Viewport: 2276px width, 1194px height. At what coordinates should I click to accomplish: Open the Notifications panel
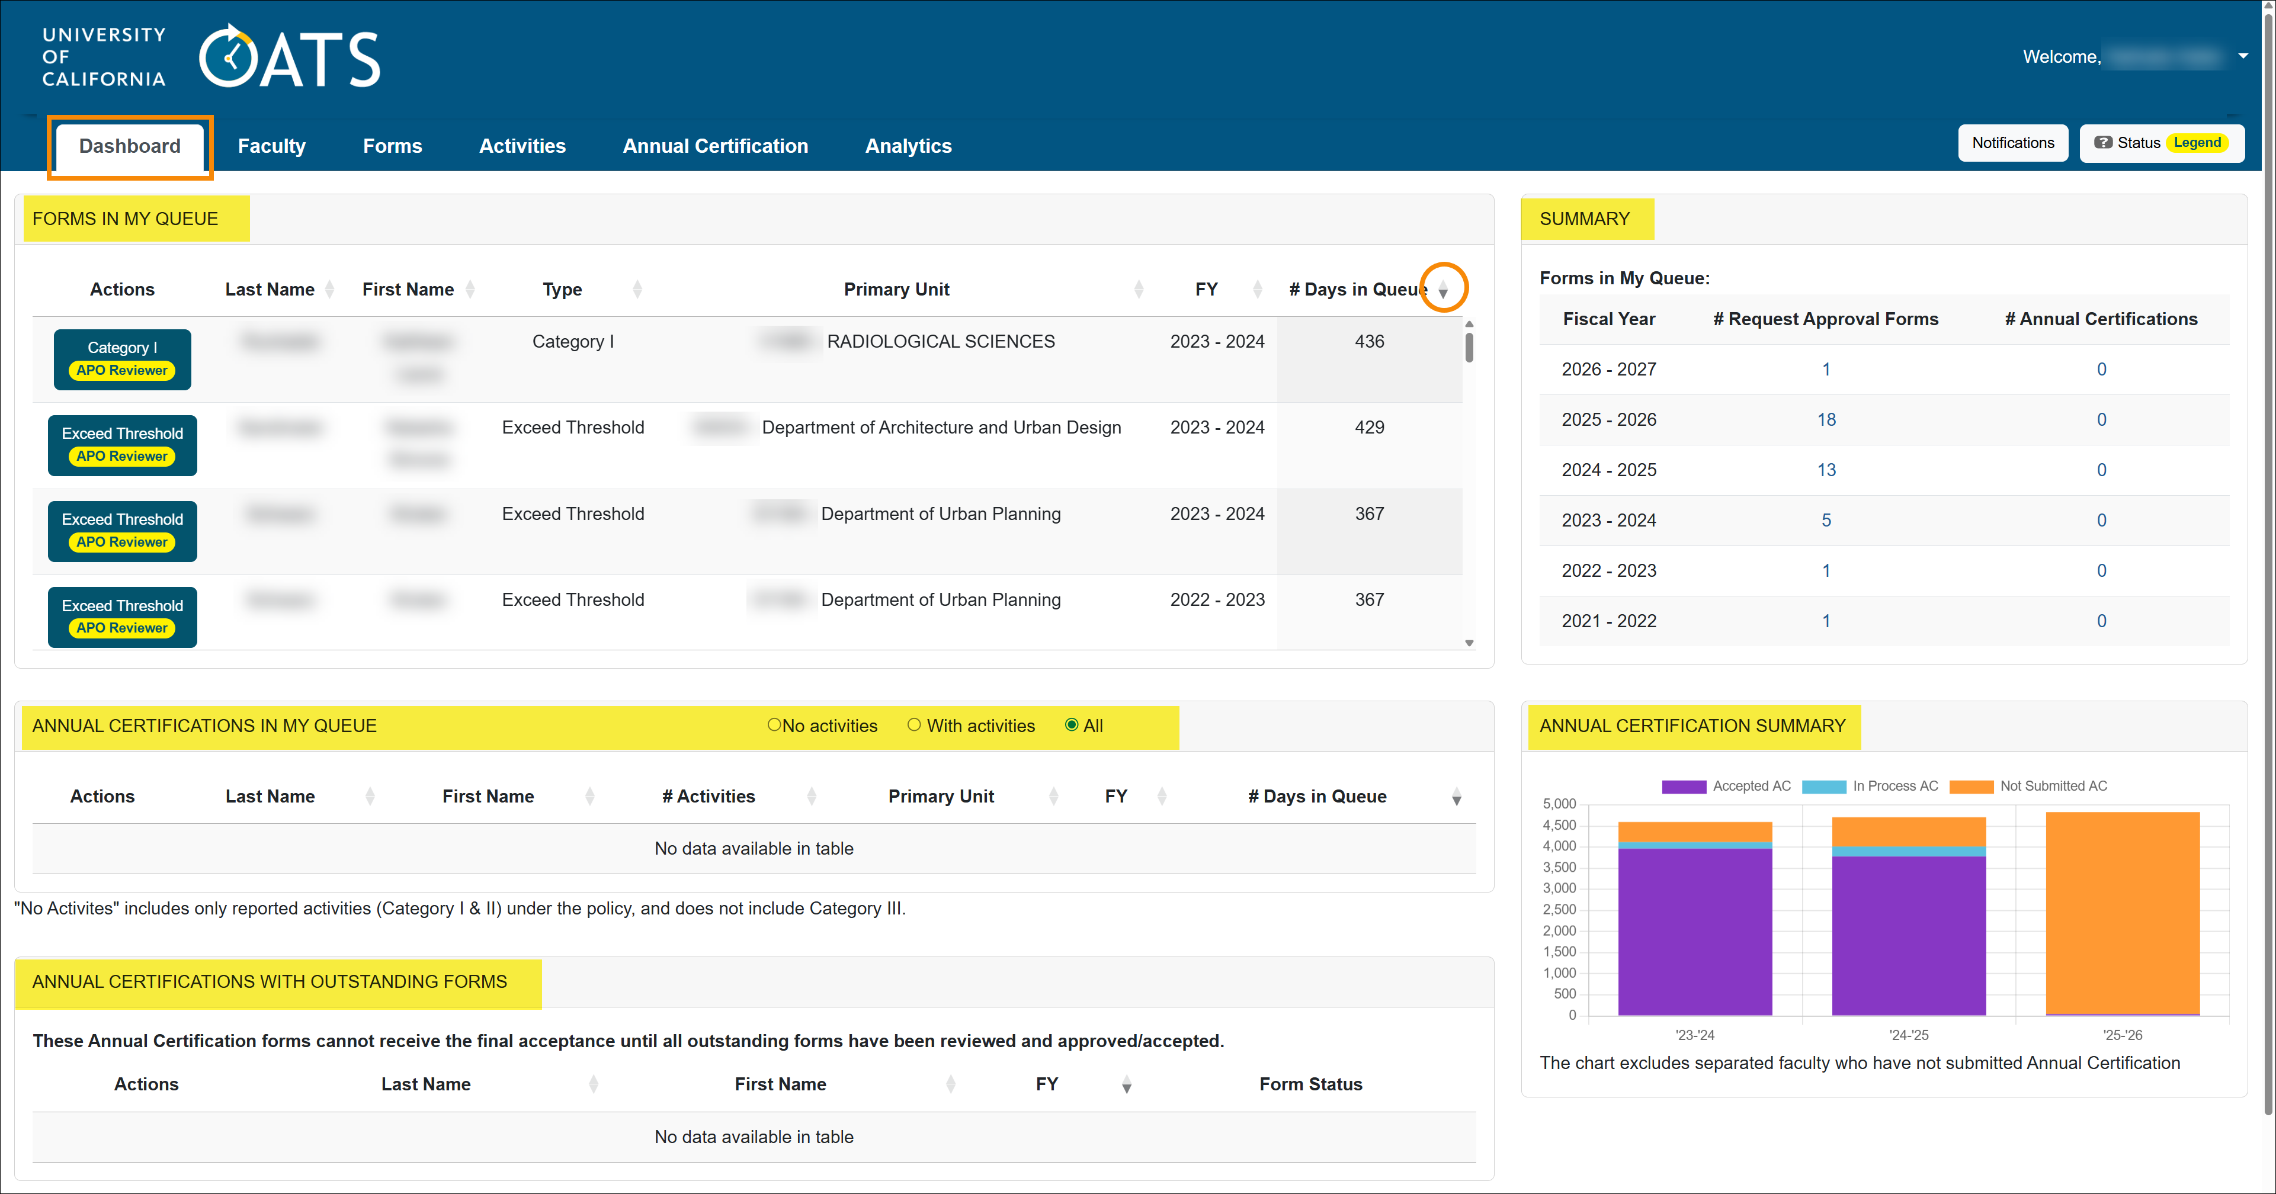(2013, 142)
